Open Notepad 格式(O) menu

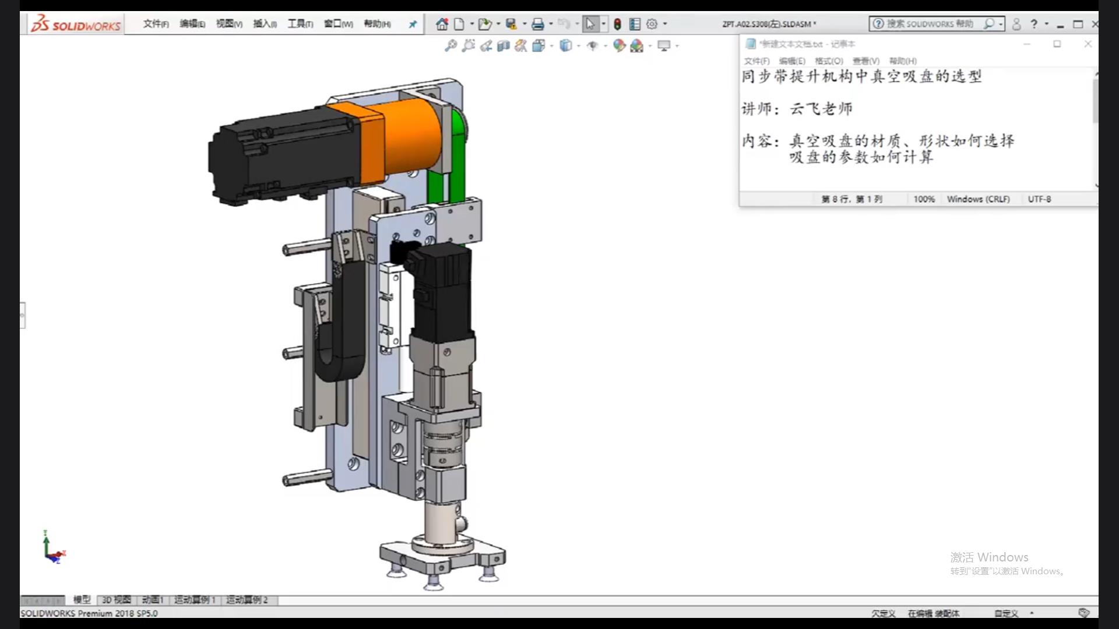(829, 61)
